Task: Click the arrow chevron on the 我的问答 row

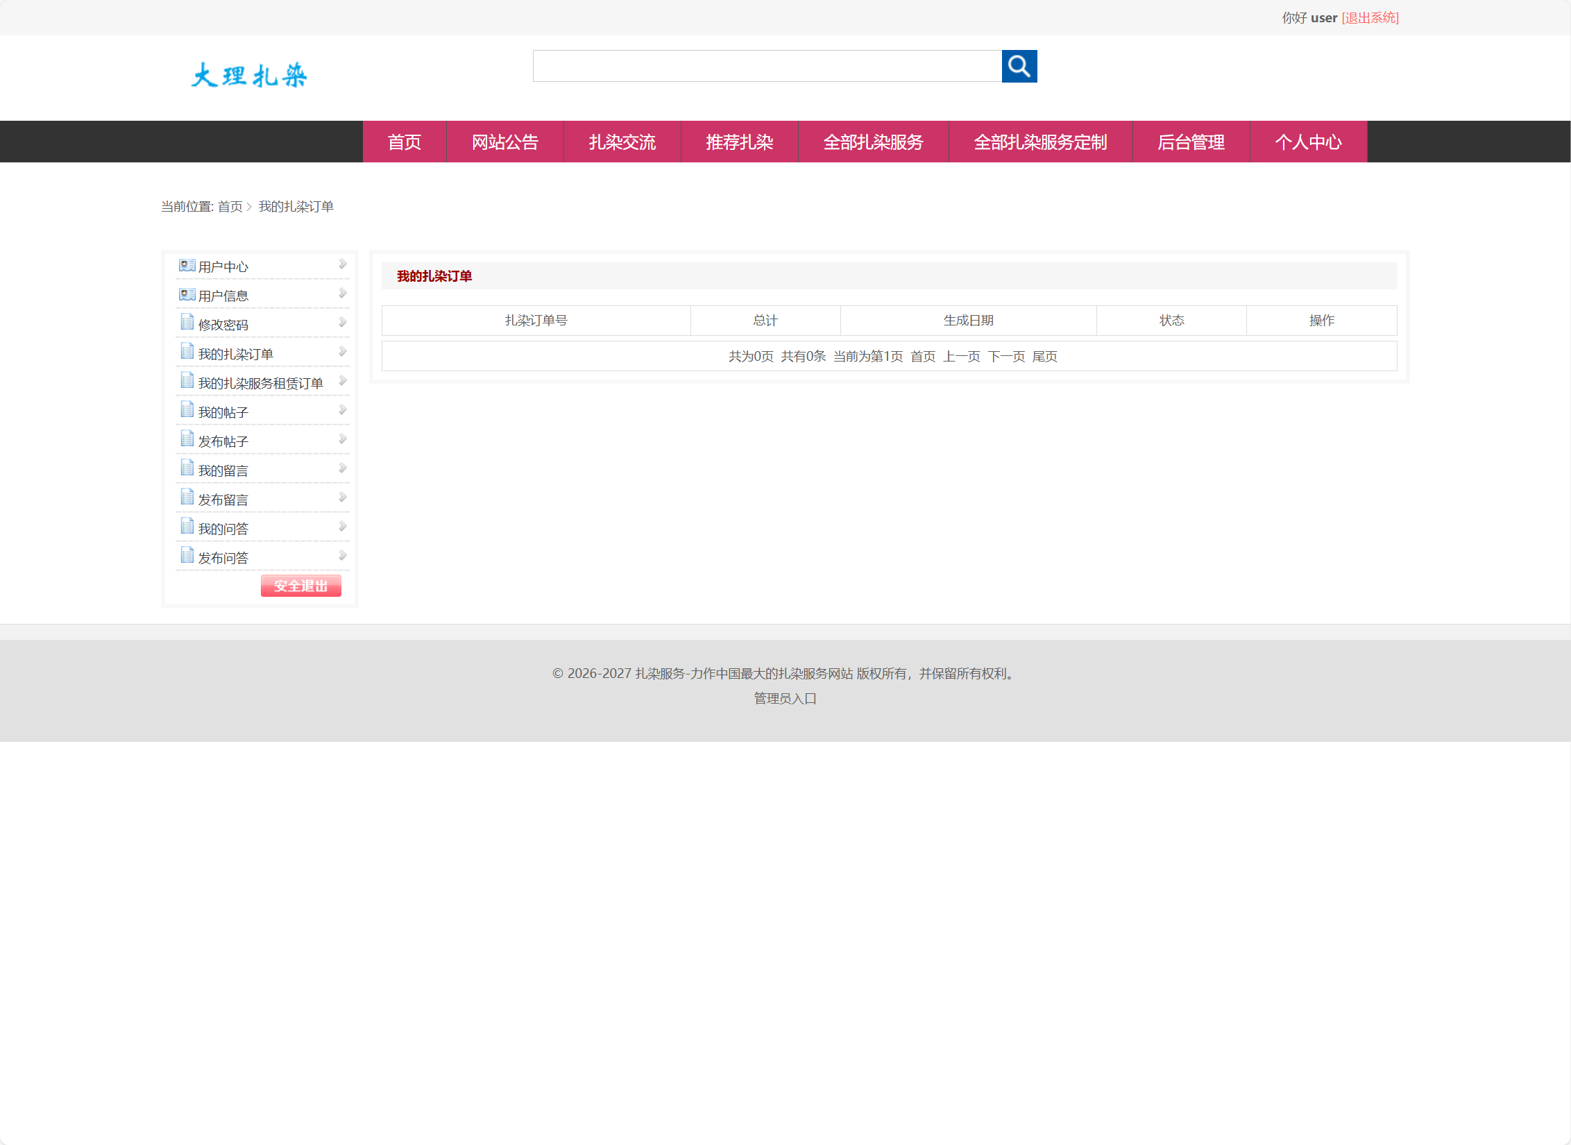Action: (x=342, y=527)
